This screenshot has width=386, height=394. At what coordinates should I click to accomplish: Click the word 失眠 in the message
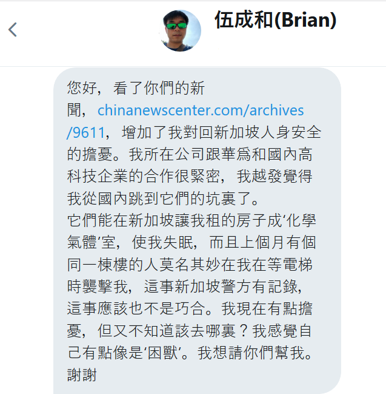(178, 242)
